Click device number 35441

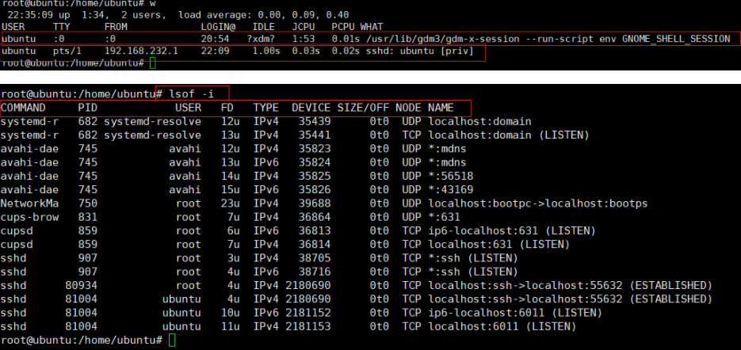pos(315,135)
